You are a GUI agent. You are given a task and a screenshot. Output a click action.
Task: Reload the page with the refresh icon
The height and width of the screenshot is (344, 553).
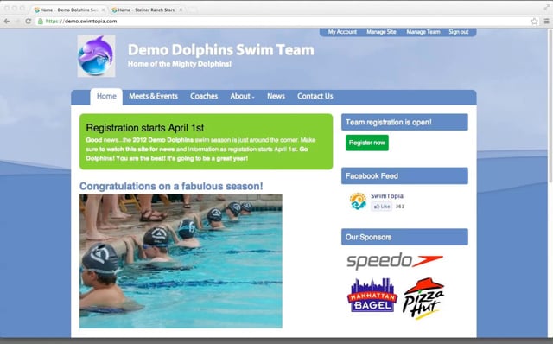28,21
